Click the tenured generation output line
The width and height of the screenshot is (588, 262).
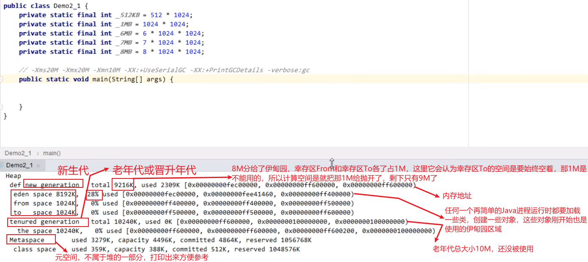point(209,222)
